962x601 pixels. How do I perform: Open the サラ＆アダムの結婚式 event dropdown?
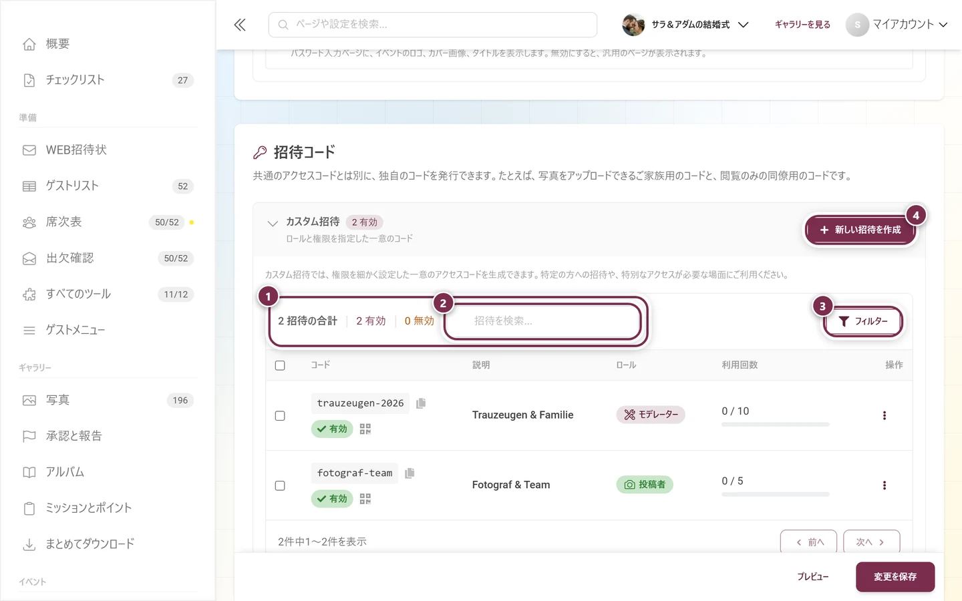click(x=685, y=25)
